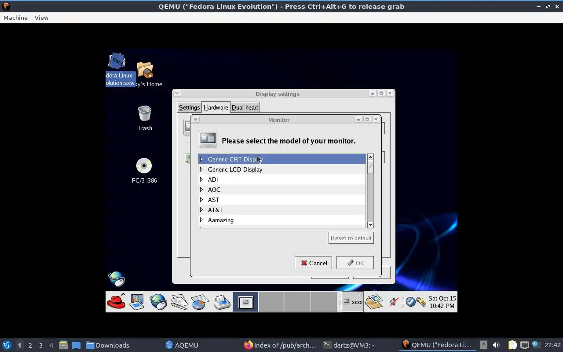Open the presentation chart panel launcher
The image size is (563, 352).
137,302
